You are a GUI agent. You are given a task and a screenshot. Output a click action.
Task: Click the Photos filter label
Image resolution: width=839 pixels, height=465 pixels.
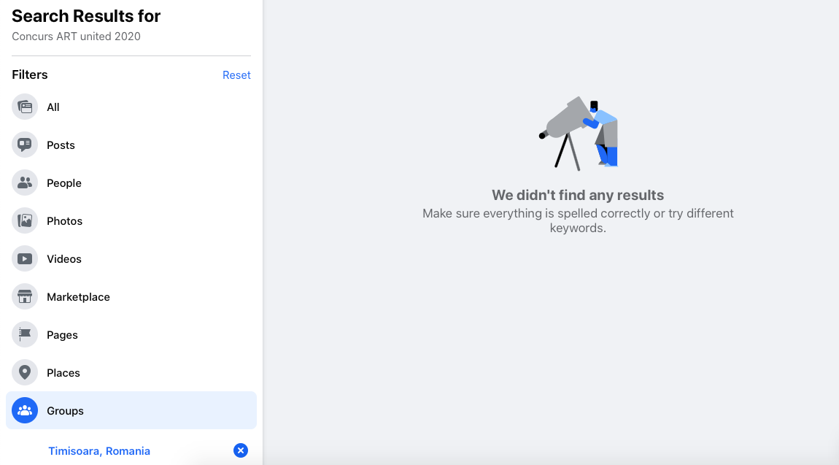[x=65, y=221]
